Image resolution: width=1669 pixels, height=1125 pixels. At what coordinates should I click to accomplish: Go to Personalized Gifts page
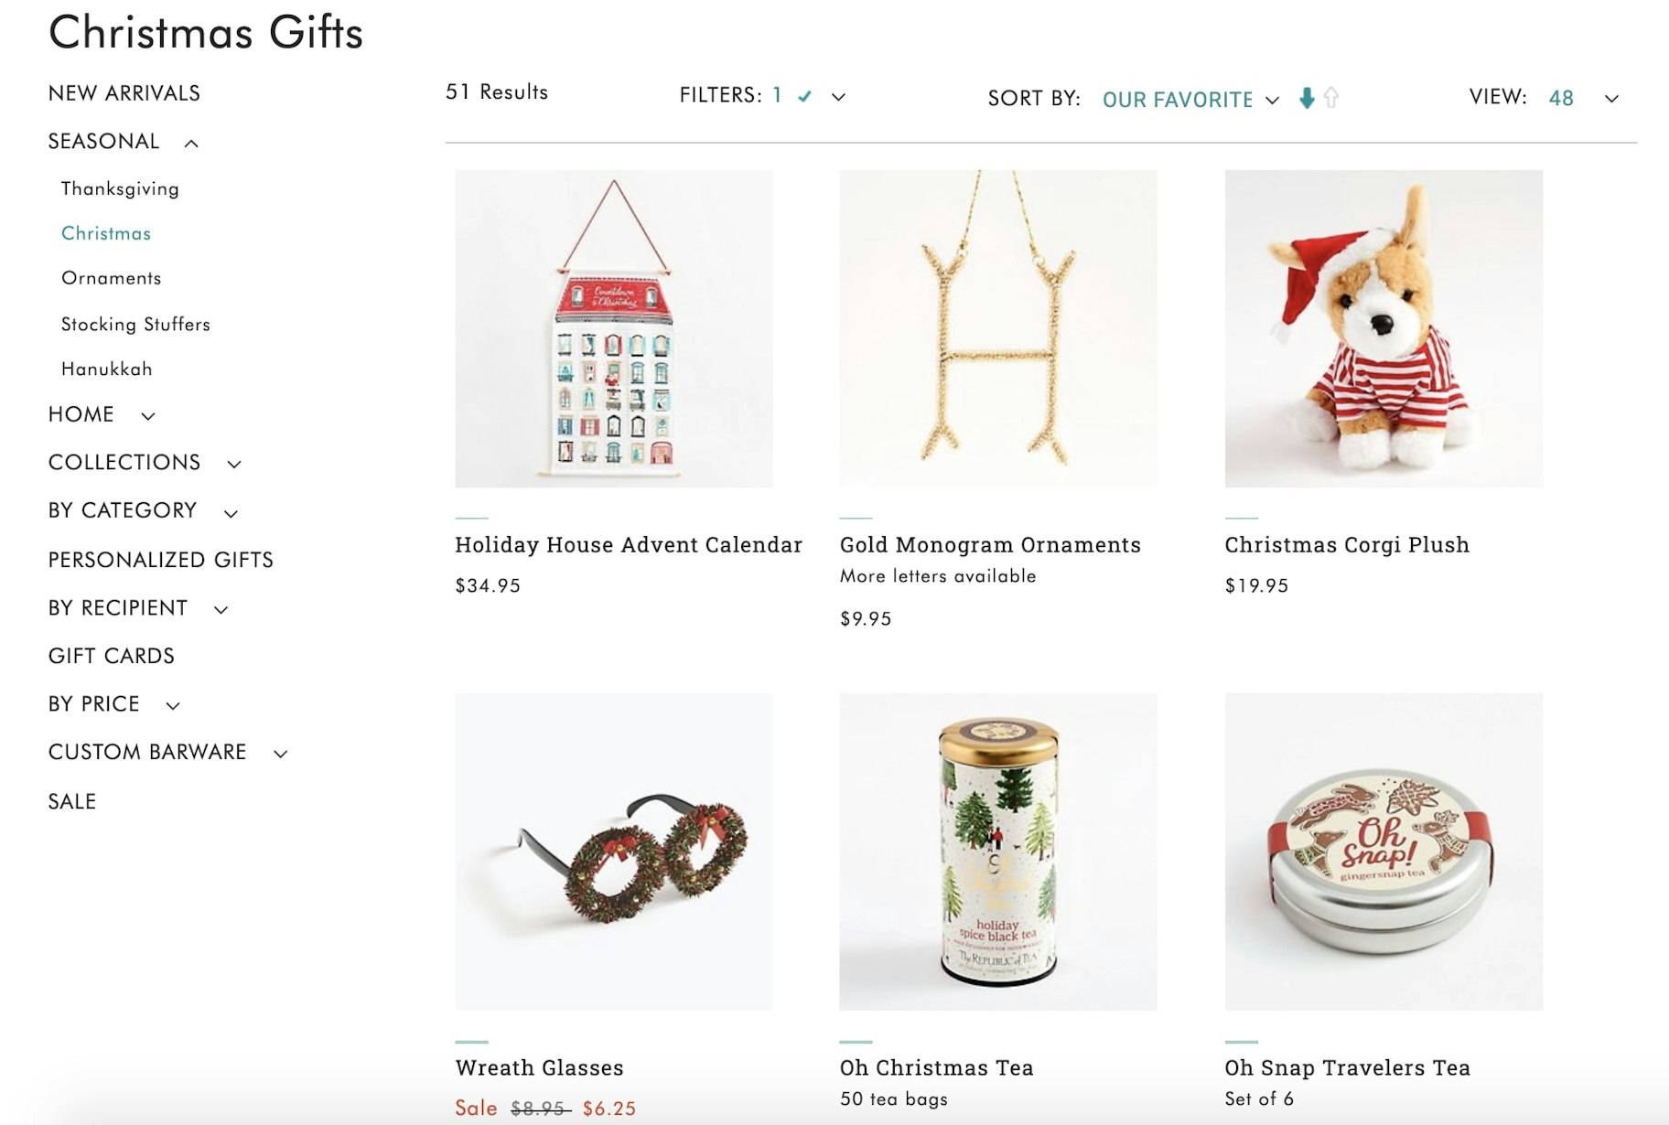click(161, 560)
